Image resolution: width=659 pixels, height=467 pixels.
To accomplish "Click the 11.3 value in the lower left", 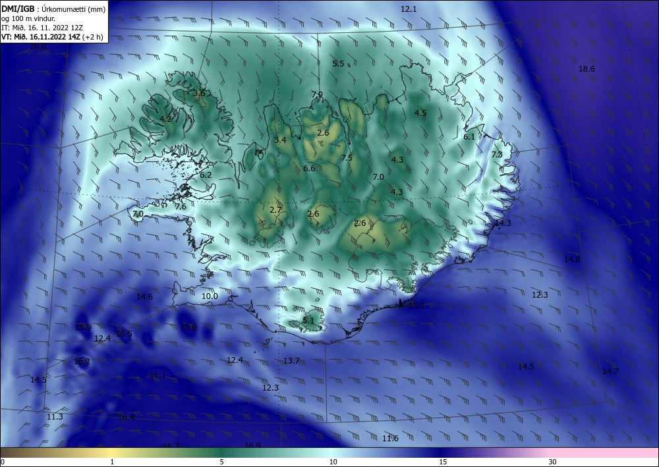I will click(55, 417).
